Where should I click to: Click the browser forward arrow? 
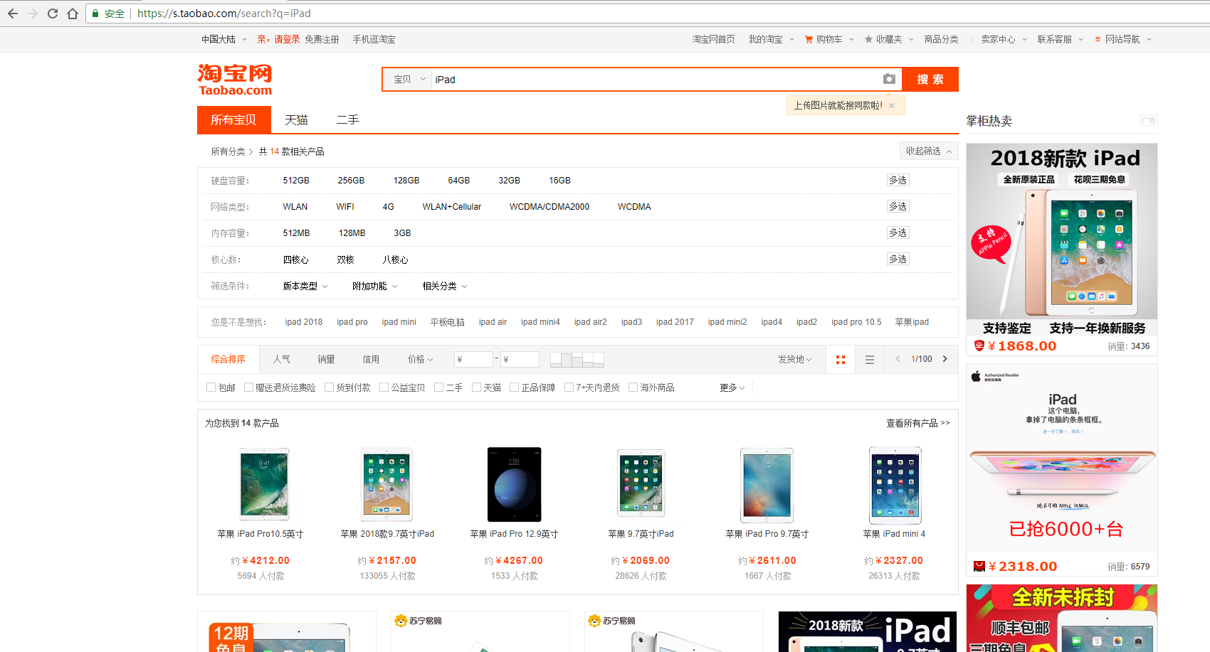(33, 14)
